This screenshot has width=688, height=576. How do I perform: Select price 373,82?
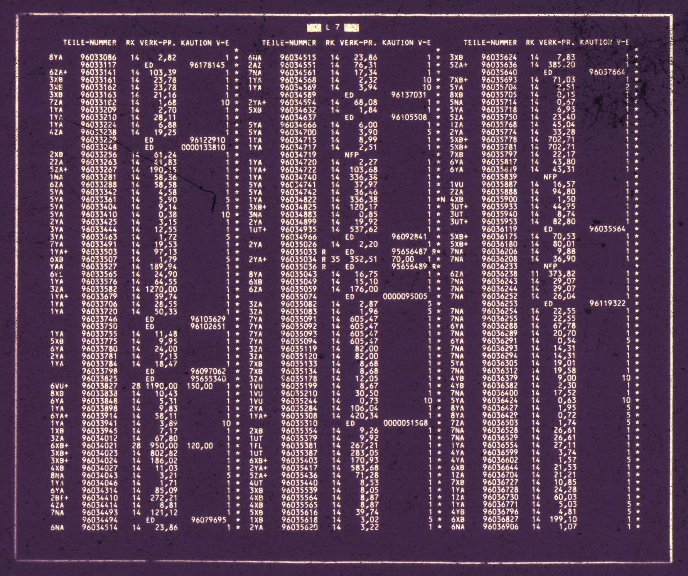click(x=562, y=274)
